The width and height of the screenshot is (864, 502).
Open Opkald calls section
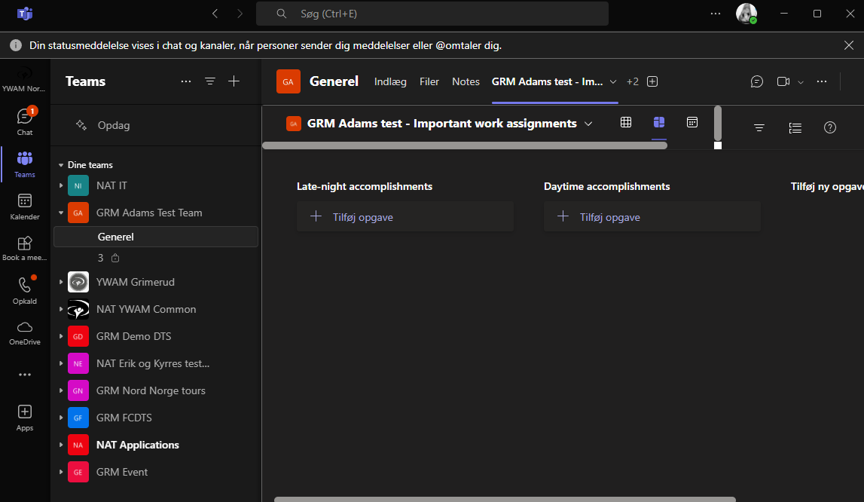pyautogui.click(x=25, y=291)
